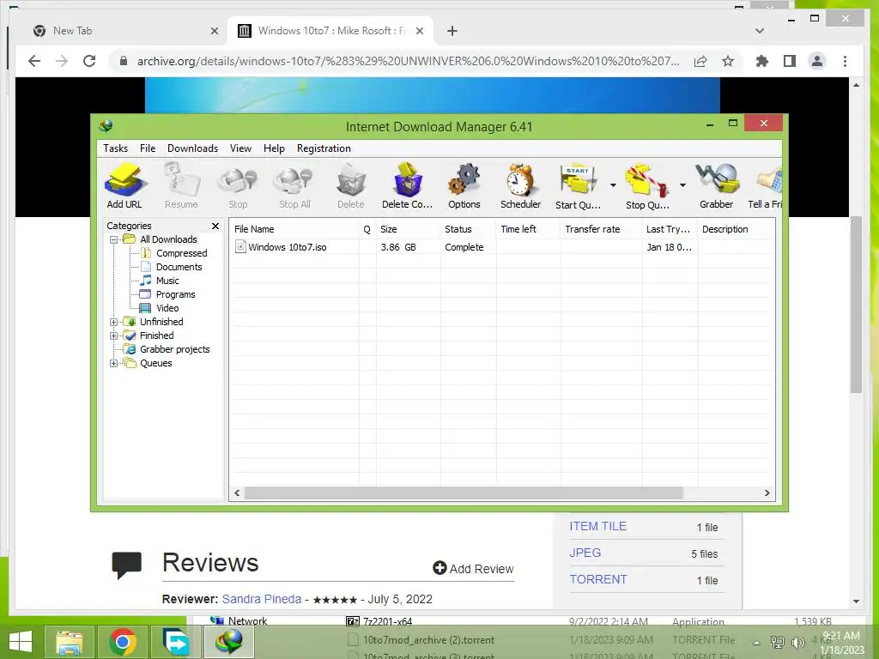Click the Tell a Friend icon
The width and height of the screenshot is (879, 659).
click(x=767, y=185)
